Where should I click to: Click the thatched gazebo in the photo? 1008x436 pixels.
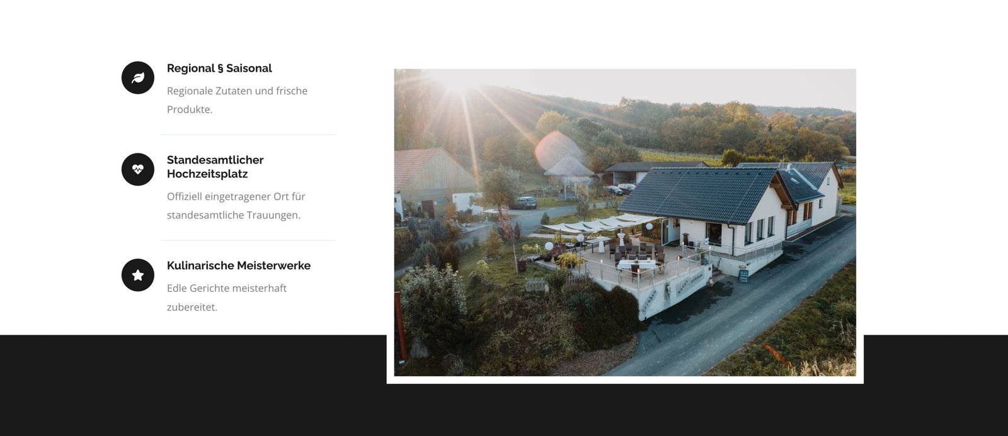pos(568,170)
